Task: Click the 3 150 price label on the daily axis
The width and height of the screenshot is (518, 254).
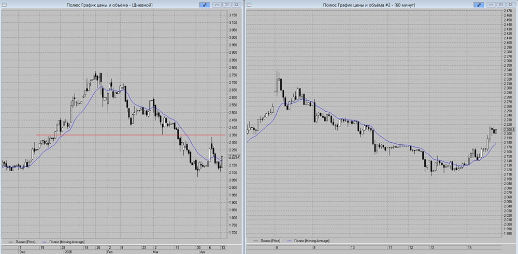Action: 233,15
